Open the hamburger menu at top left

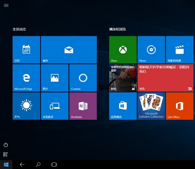(x=6, y=5)
